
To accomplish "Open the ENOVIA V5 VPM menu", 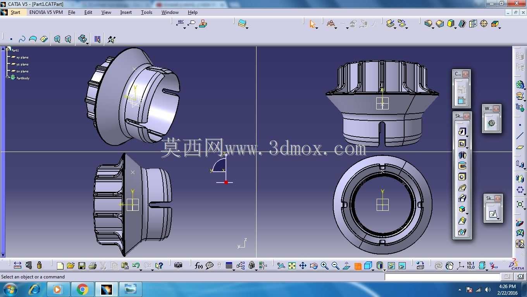I will 46,12.
